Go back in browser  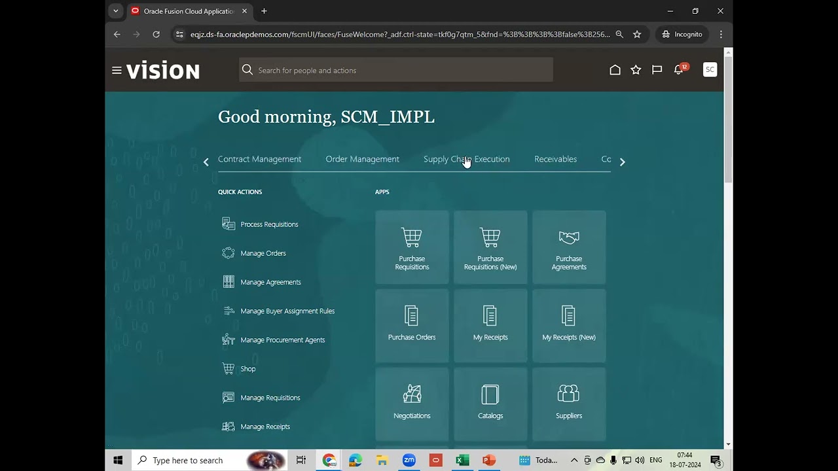[117, 34]
